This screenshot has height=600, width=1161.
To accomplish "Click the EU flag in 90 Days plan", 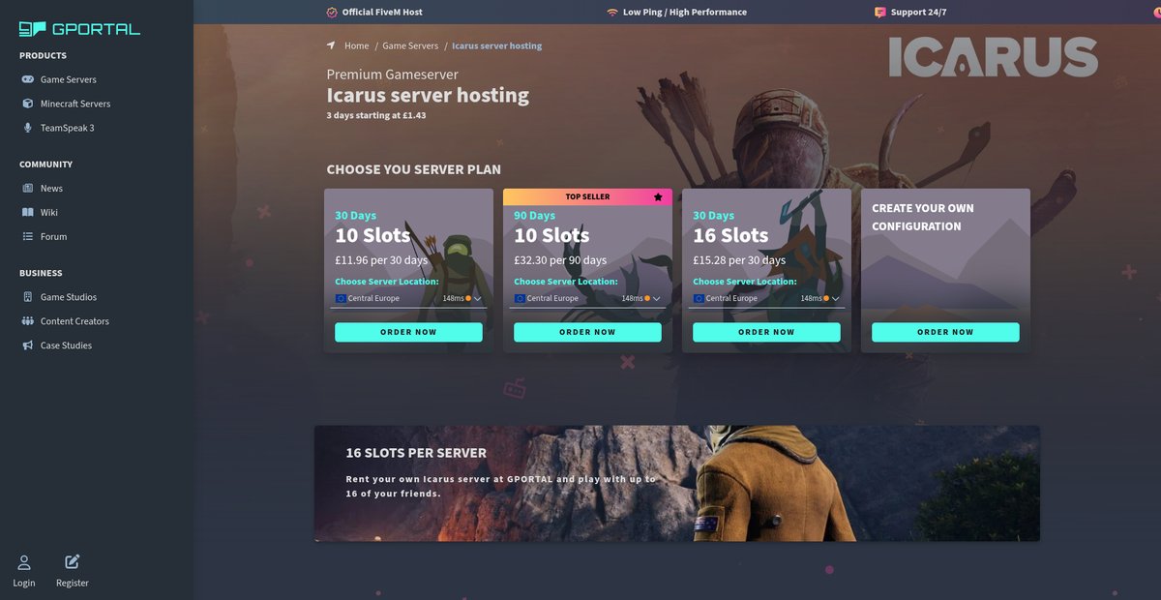I will [x=520, y=298].
